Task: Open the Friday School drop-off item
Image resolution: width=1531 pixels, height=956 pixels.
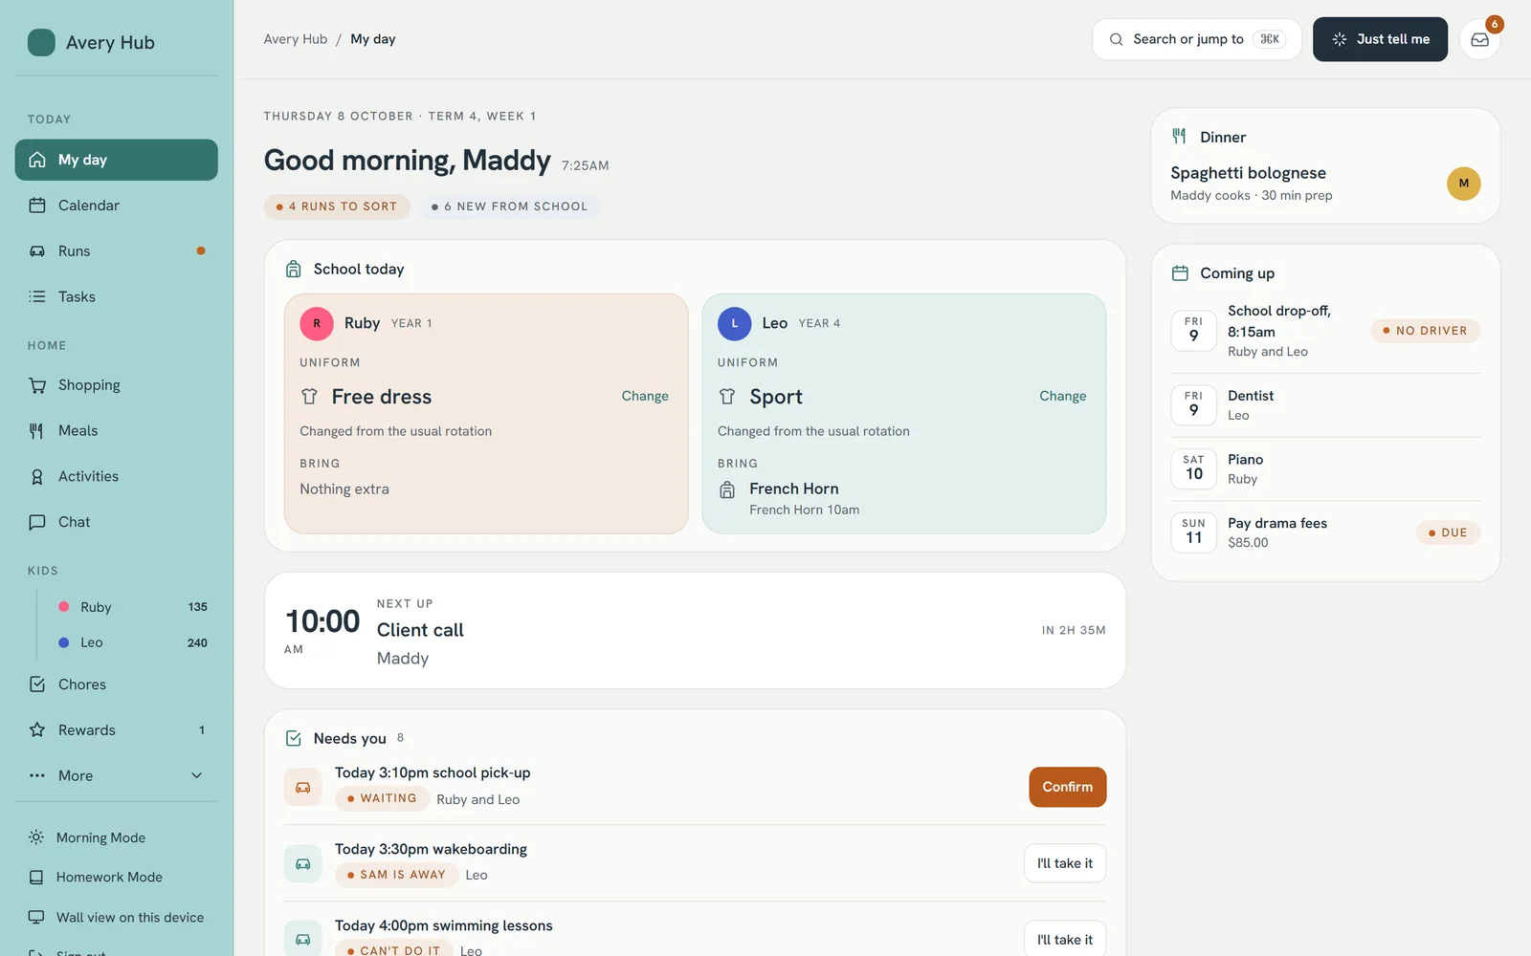Action: (x=1326, y=331)
